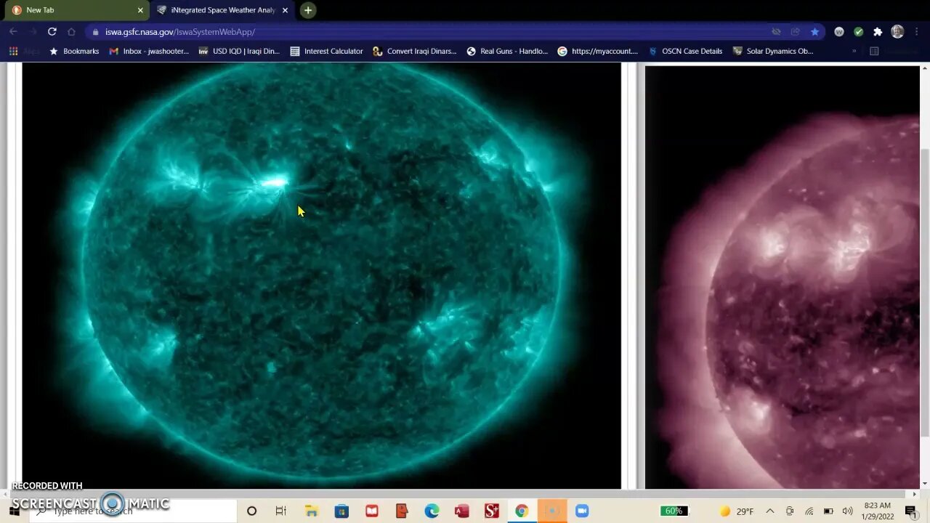Open File Explorer from taskbar

tap(312, 511)
